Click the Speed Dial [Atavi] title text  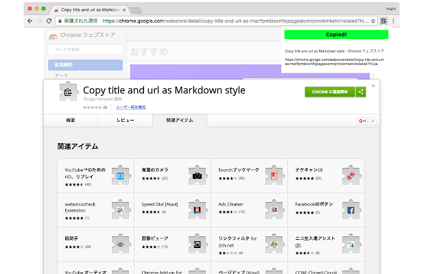click(160, 204)
